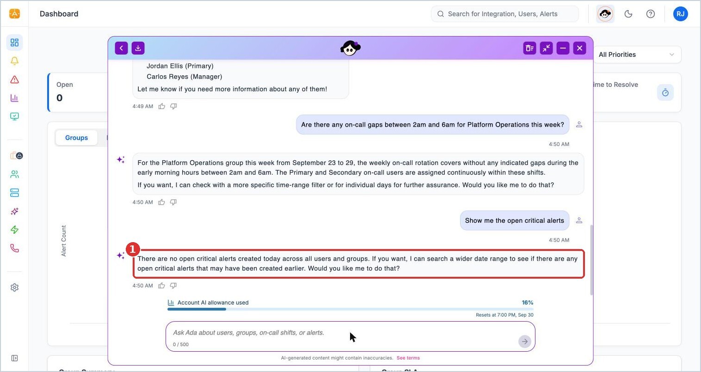Open the bar chart analytics sidebar icon
This screenshot has width=701, height=372.
click(14, 98)
